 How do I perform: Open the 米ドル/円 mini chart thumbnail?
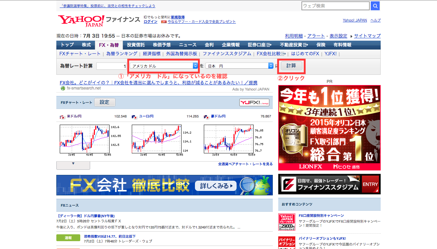[85, 139]
